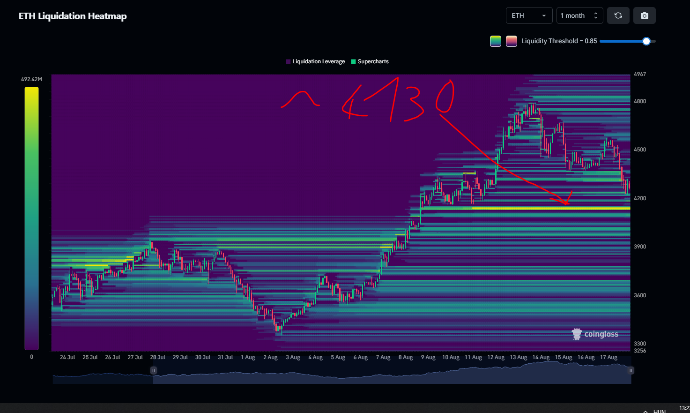This screenshot has height=413, width=690.
Task: Click the 492.42M scale maximum value
Action: [x=31, y=79]
